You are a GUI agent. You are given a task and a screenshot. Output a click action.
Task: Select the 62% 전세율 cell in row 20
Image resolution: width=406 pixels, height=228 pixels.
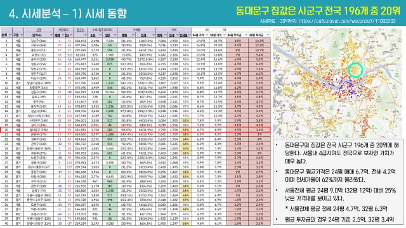click(x=185, y=130)
